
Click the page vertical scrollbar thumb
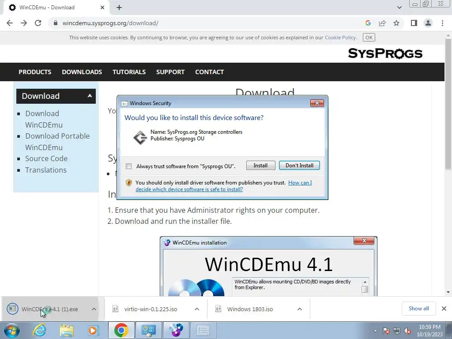tap(448, 104)
